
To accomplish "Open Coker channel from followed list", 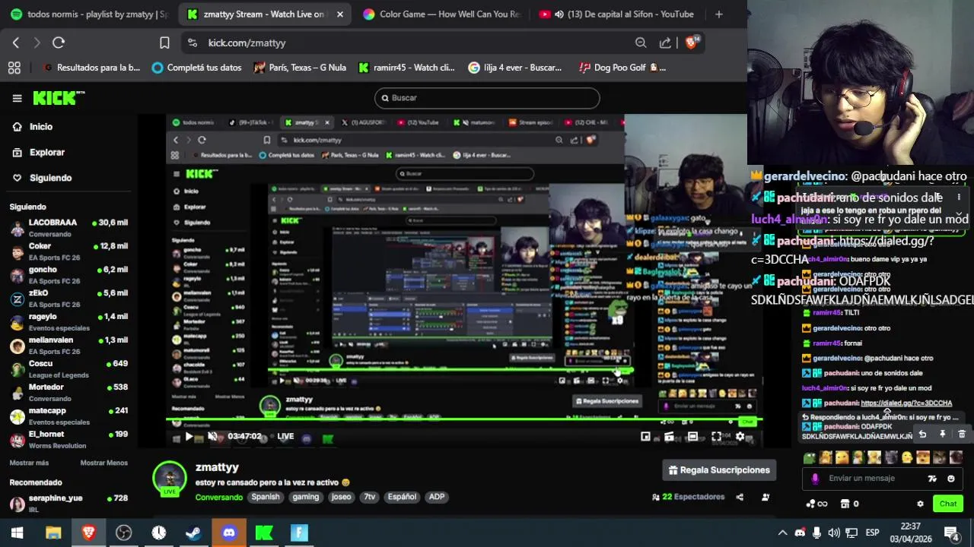I will [x=68, y=251].
